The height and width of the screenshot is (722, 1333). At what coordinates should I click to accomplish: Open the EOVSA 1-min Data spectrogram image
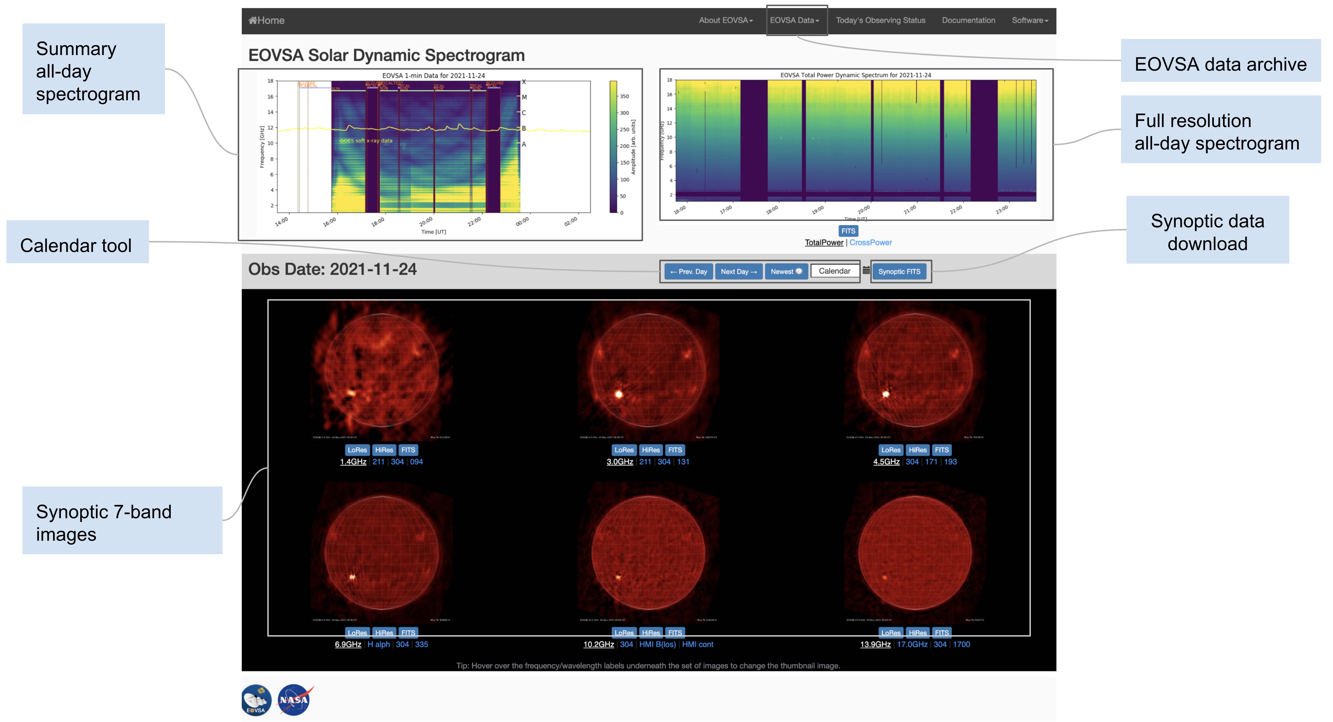[440, 154]
